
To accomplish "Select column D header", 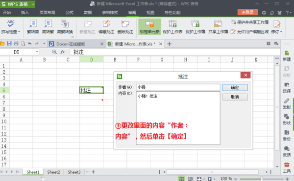I will click(92, 60).
